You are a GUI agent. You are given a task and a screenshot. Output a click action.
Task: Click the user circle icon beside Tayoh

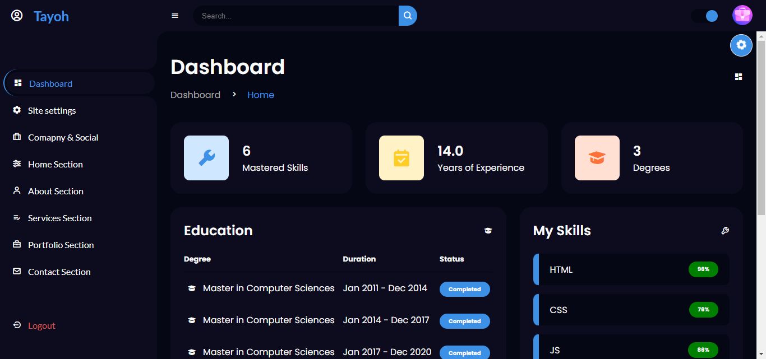coord(17,16)
